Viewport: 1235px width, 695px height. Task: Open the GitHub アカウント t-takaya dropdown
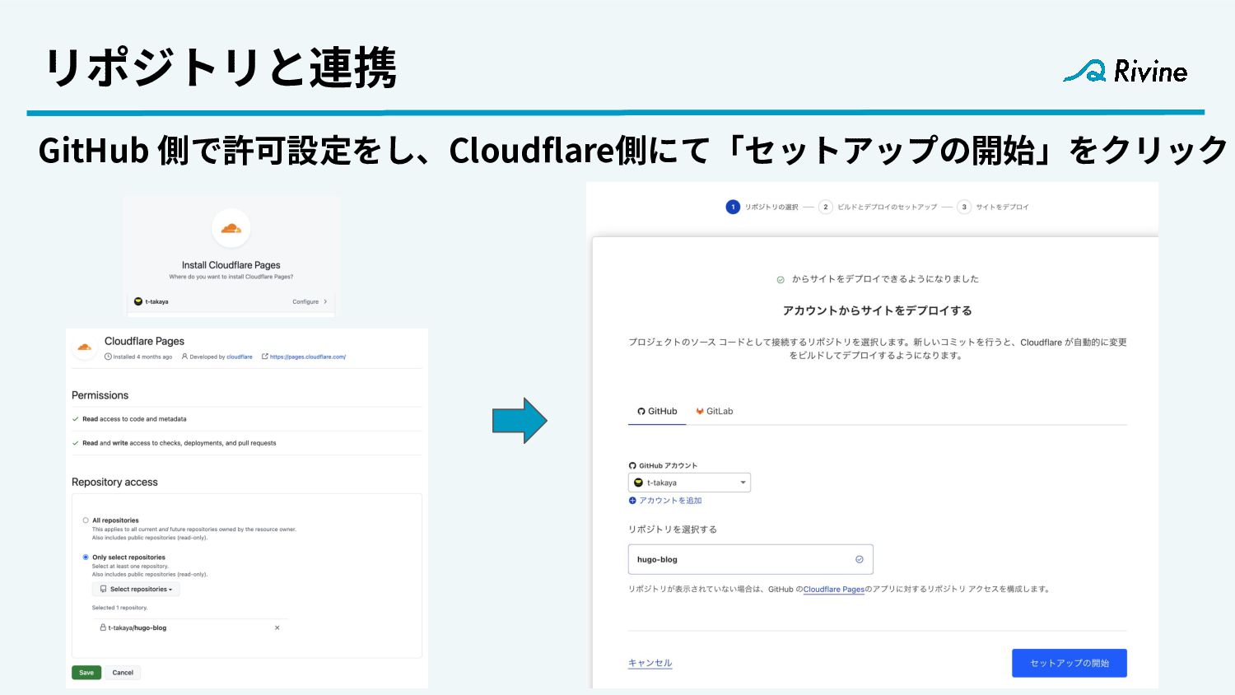click(x=689, y=483)
